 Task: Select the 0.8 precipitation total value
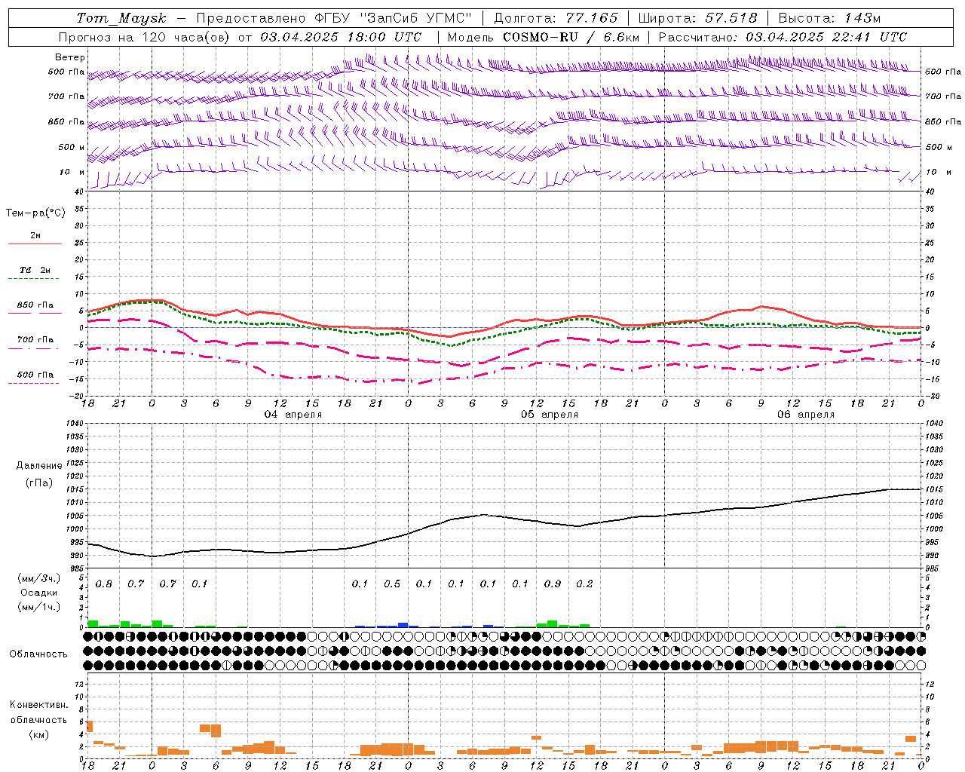click(103, 584)
